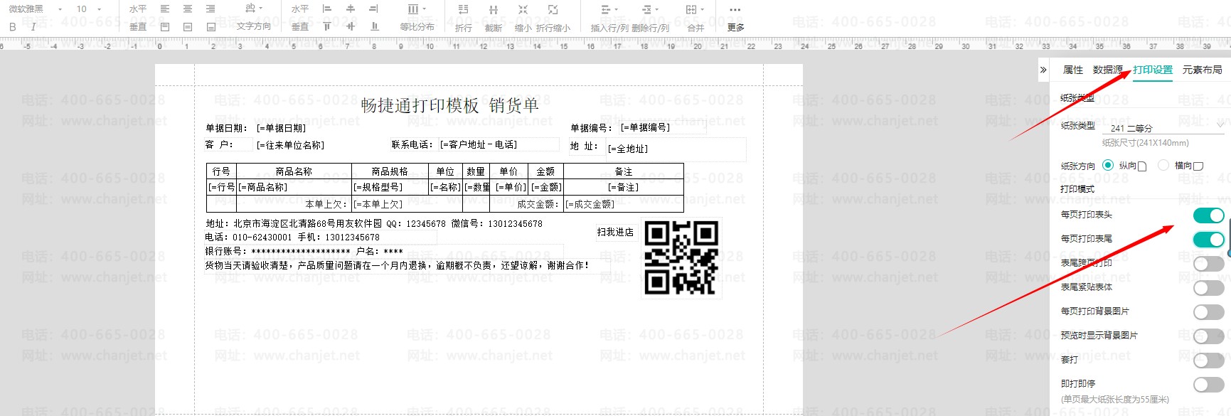Align text vertically to the top
The image size is (1231, 416).
point(165,27)
